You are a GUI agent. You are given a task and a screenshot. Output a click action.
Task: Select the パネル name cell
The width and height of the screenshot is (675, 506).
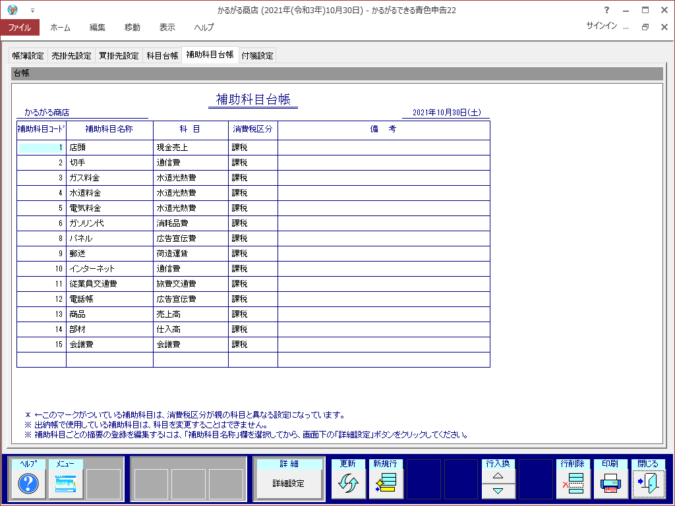point(110,239)
